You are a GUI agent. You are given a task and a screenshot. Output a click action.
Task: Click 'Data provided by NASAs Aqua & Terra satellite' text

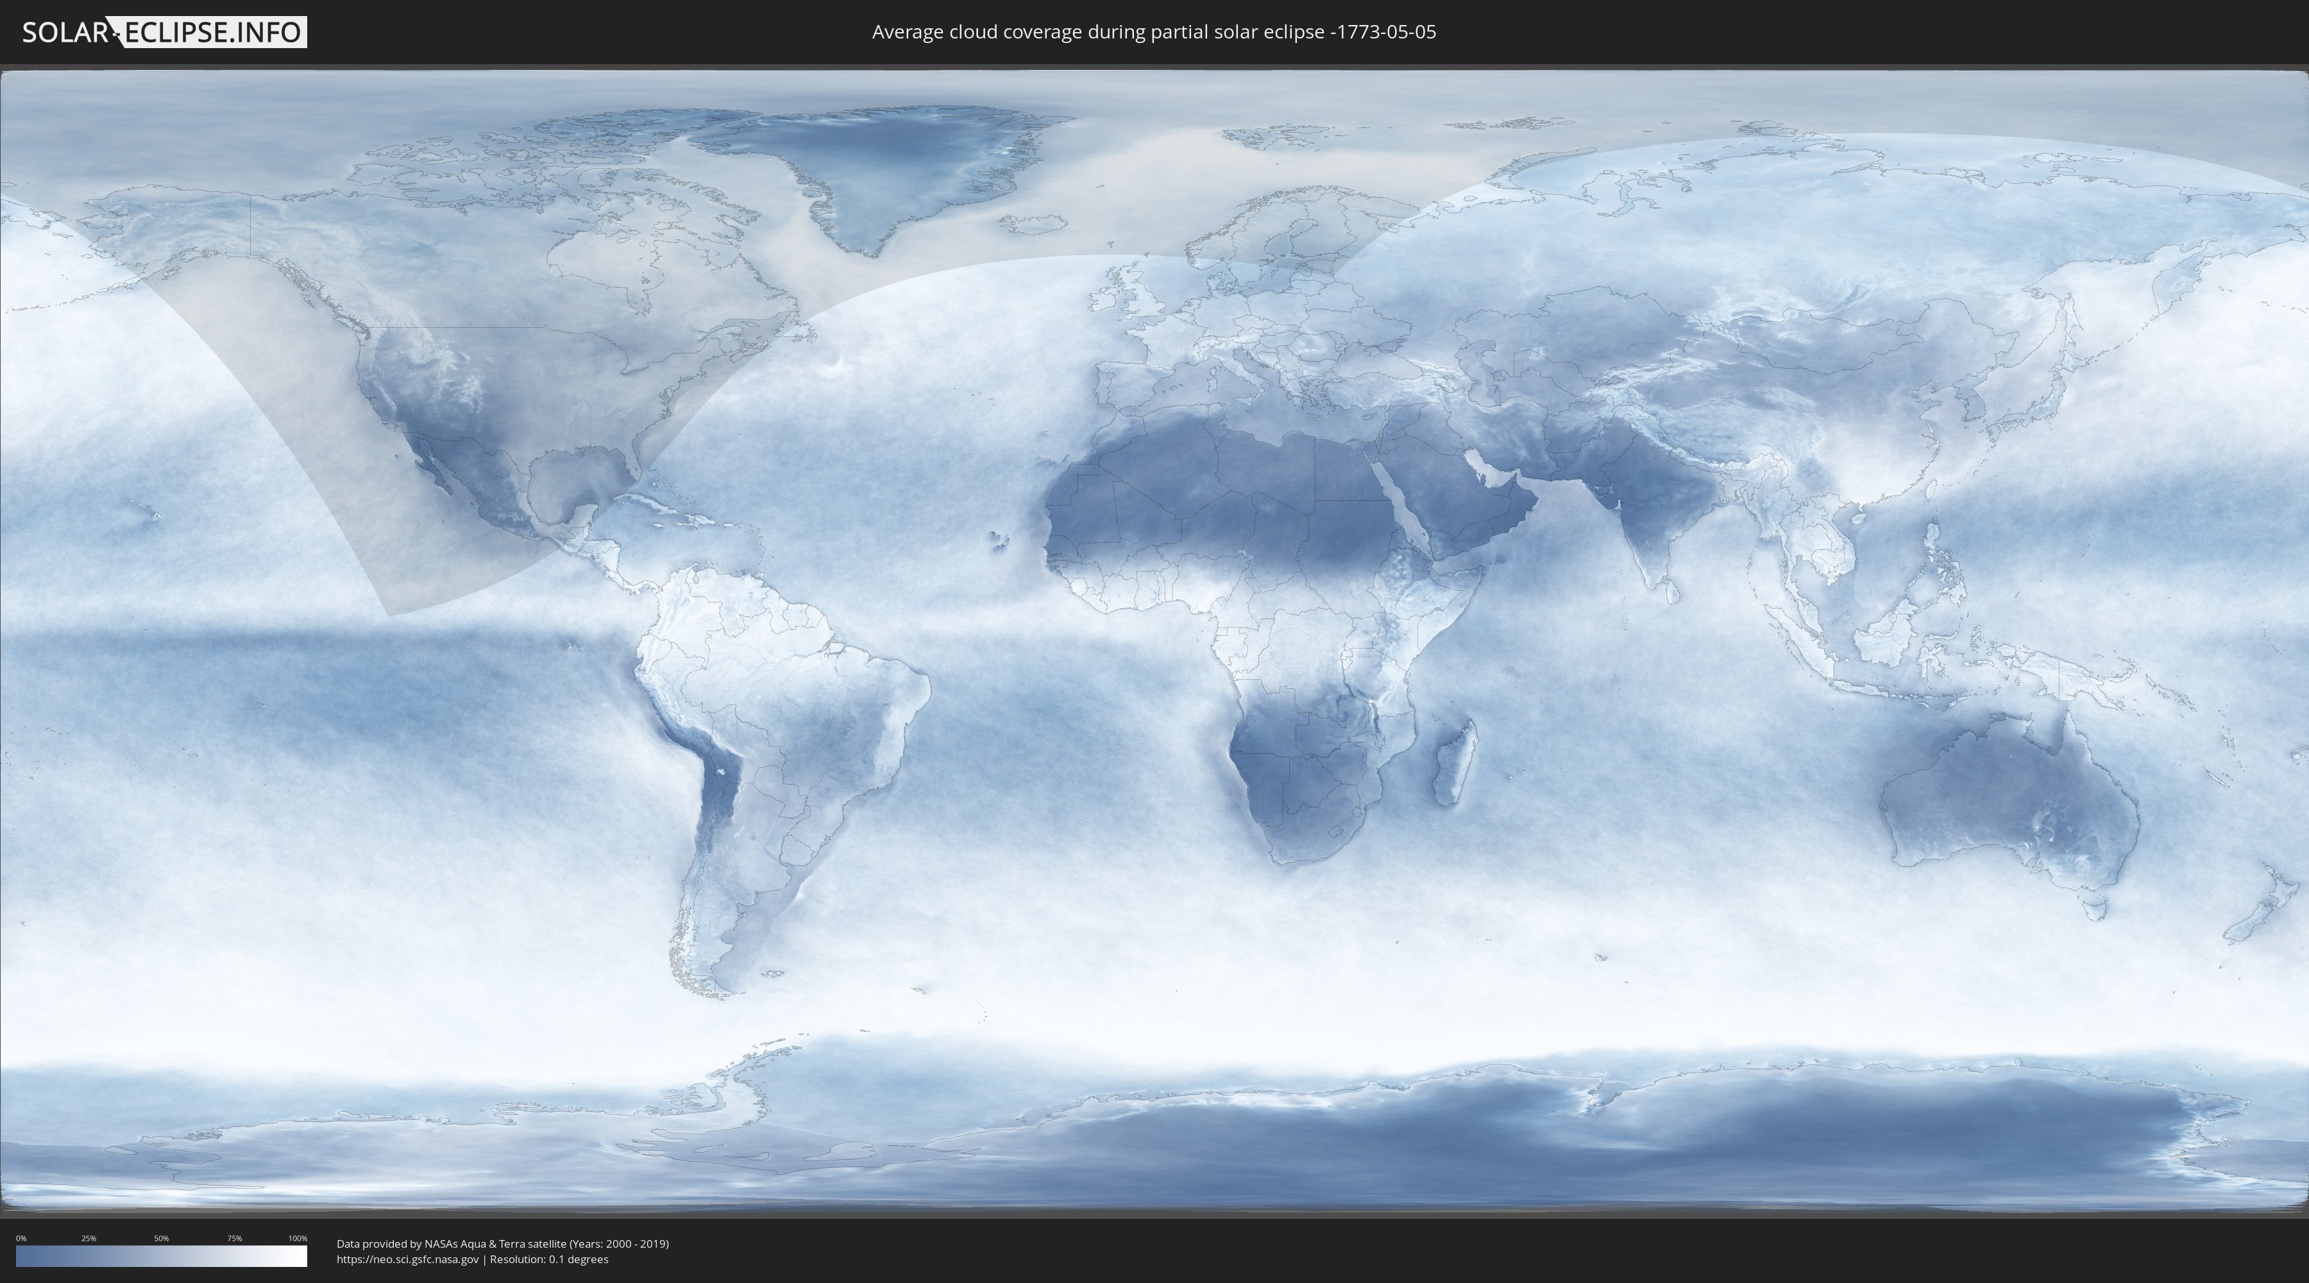[x=503, y=1244]
